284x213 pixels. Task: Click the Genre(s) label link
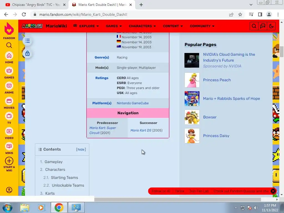point(102,57)
